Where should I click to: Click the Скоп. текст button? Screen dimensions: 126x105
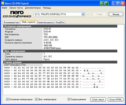(x=98, y=99)
